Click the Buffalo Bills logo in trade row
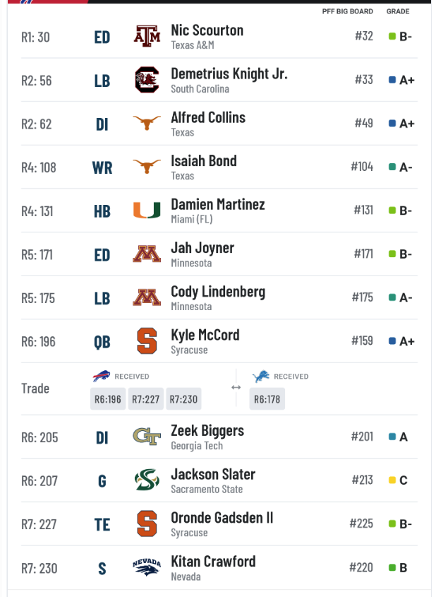 102,376
